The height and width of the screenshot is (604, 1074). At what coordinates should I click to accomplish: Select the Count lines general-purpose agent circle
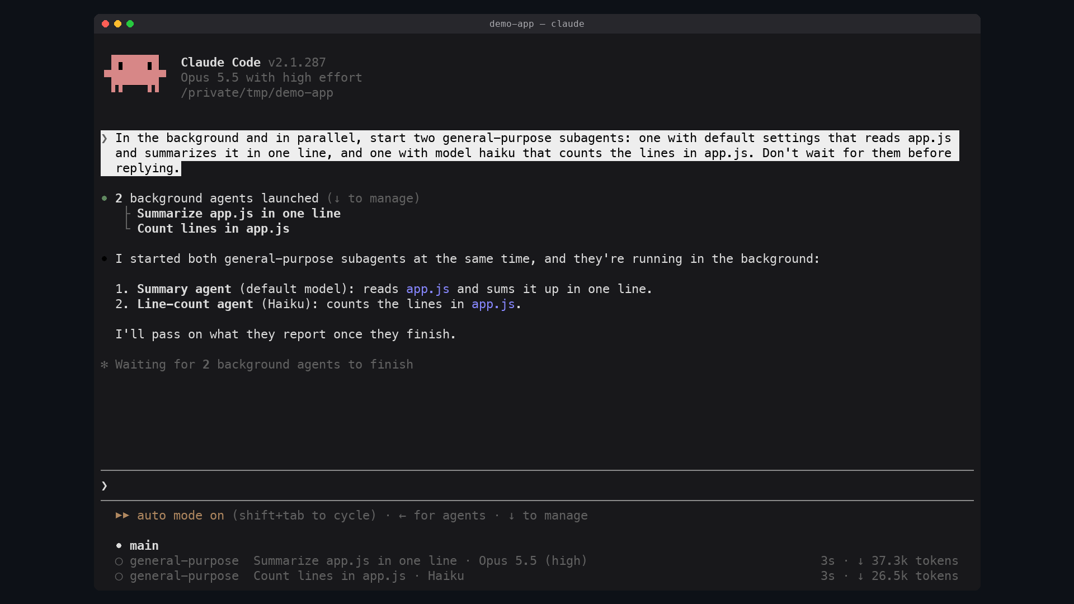point(119,576)
